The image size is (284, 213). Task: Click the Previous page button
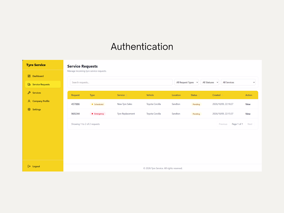223,124
